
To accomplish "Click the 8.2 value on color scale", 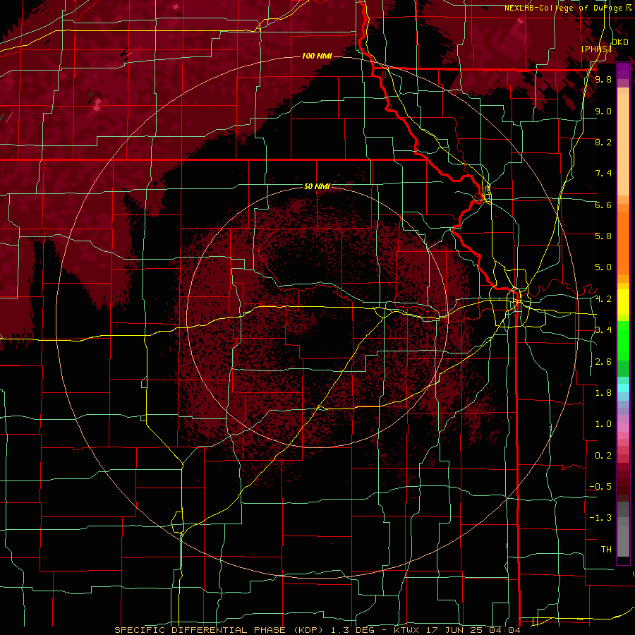I will [x=603, y=142].
